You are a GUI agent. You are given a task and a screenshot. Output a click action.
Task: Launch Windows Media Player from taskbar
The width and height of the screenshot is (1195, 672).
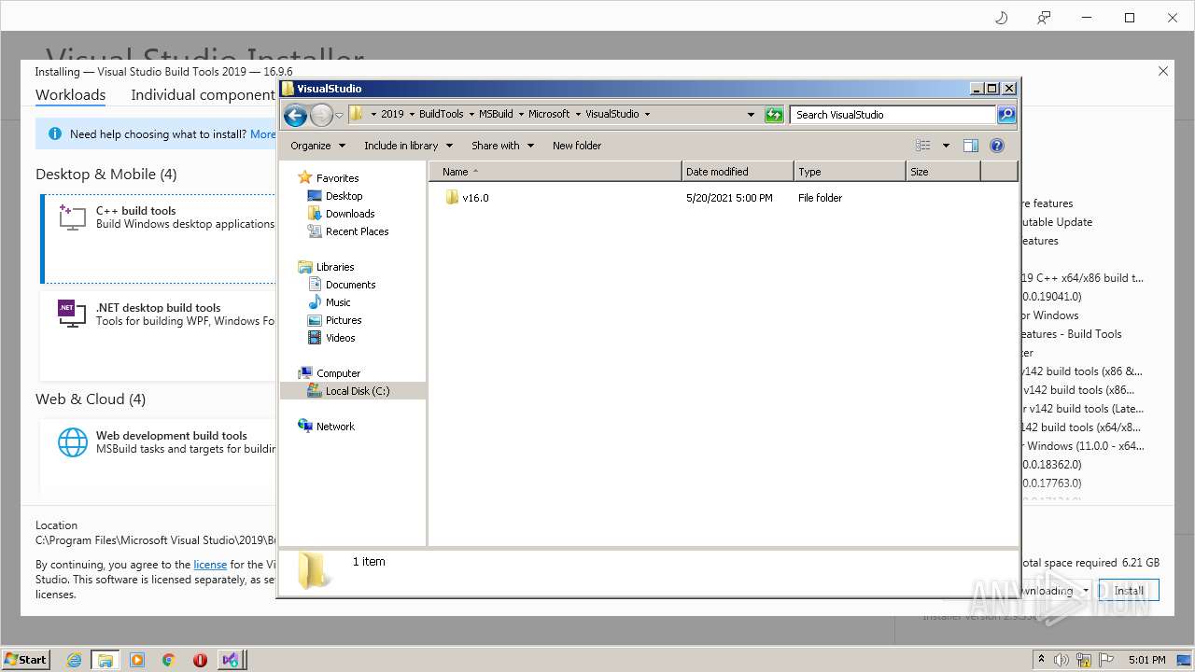(x=137, y=660)
